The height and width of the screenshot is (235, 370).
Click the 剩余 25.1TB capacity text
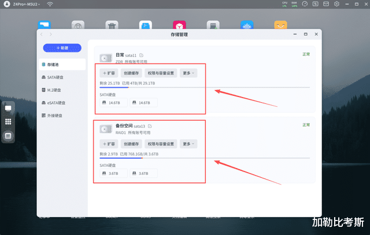110,83
